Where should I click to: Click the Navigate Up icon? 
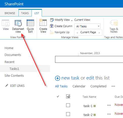52,32
